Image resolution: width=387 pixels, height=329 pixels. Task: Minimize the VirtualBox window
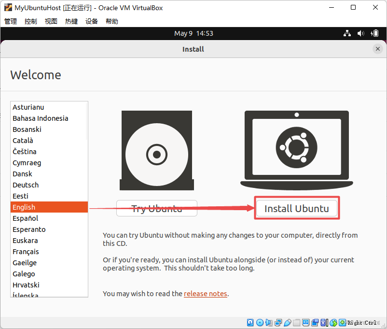[x=332, y=7]
